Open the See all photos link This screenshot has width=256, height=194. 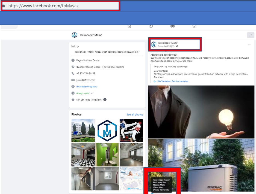[x=135, y=114]
